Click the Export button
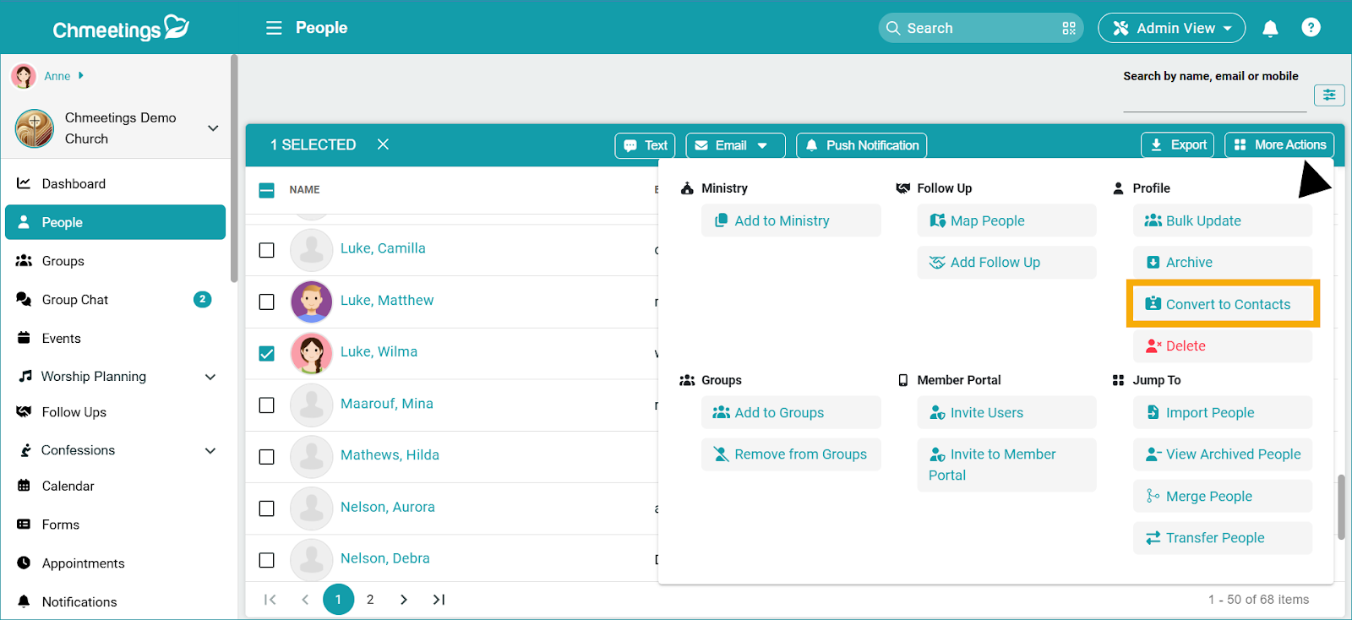The height and width of the screenshot is (620, 1352). 1177,145
